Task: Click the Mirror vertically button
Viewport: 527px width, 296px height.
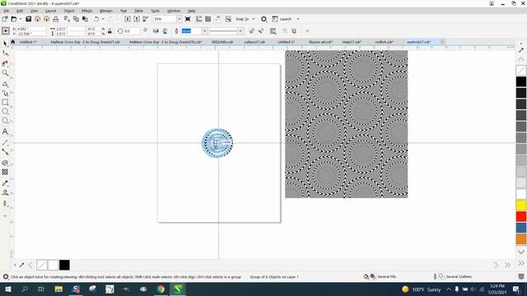Action: tap(165, 31)
